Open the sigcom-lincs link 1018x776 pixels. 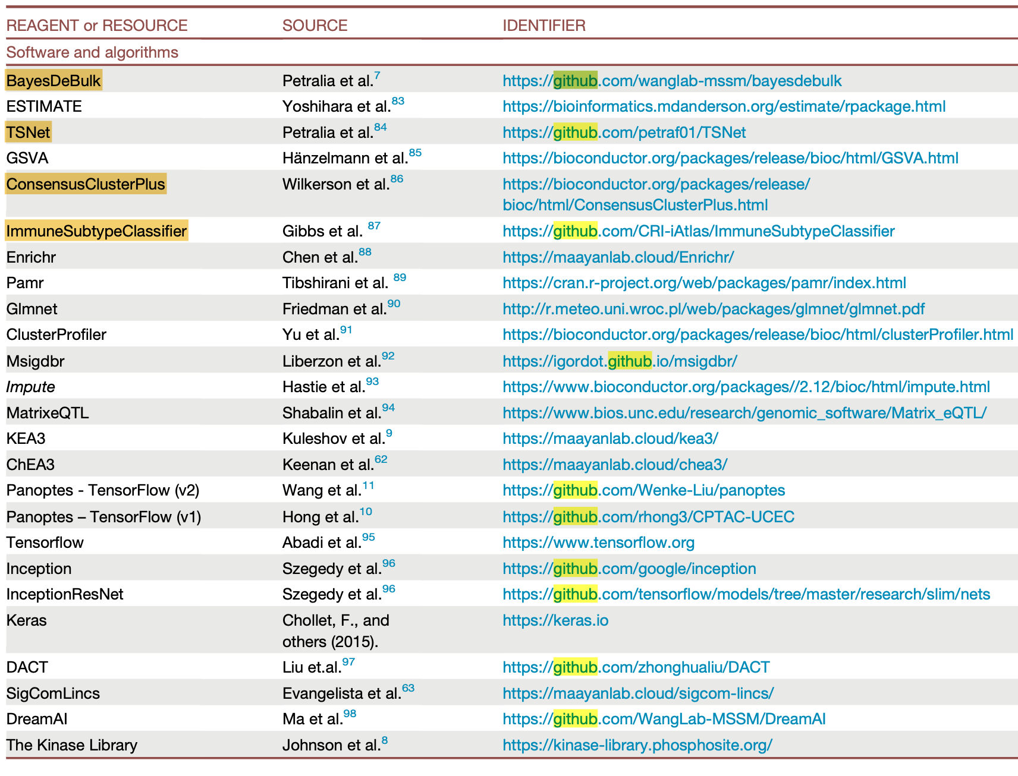coord(638,693)
